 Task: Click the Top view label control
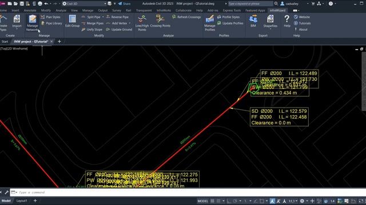(x=4, y=48)
